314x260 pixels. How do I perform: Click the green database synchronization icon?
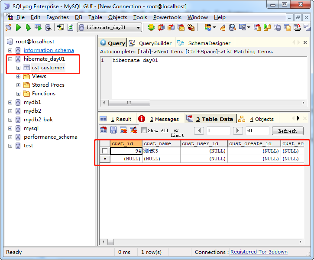(151, 27)
